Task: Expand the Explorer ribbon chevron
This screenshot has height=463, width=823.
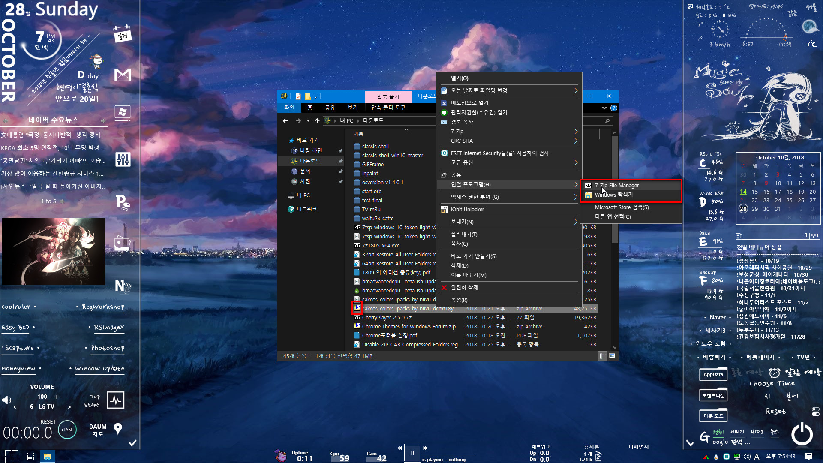Action: [x=604, y=108]
